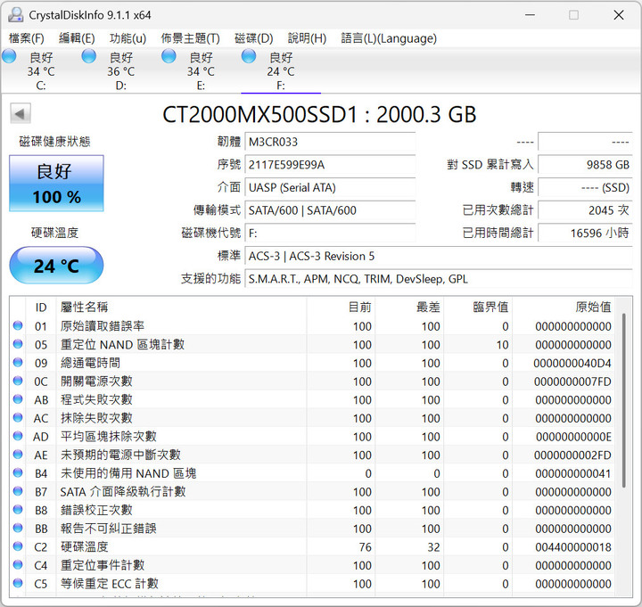The image size is (642, 607).
Task: Click the drive letter field F:
Action: click(330, 234)
